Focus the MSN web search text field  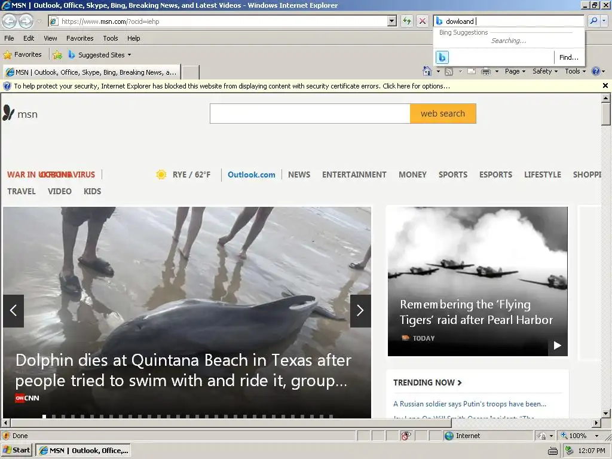click(310, 114)
